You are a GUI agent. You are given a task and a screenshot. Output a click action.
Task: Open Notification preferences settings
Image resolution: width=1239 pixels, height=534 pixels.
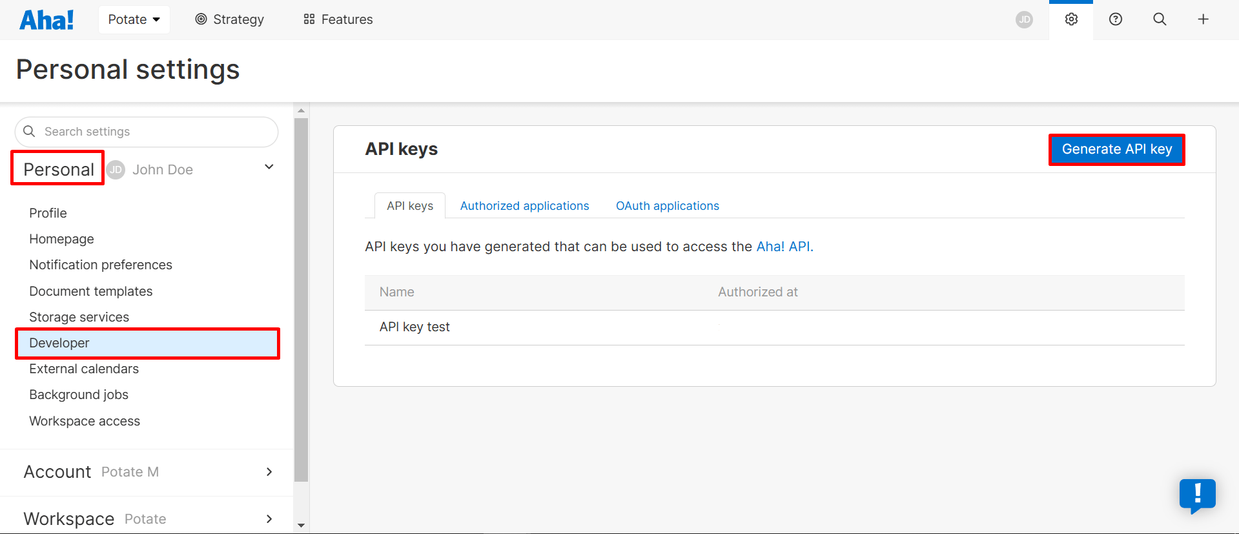tap(101, 265)
